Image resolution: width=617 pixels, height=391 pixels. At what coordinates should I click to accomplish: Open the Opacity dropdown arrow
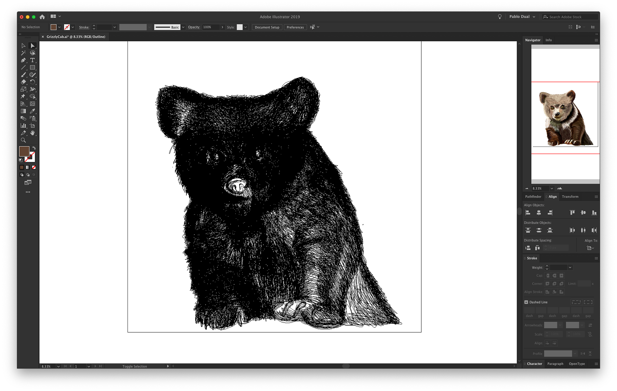pos(222,27)
